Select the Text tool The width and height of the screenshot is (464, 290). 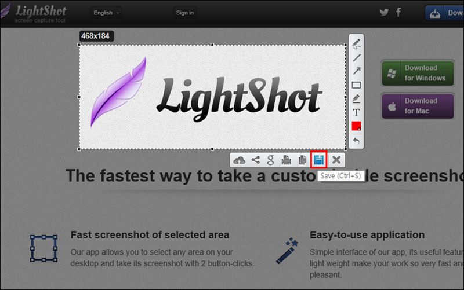point(356,112)
